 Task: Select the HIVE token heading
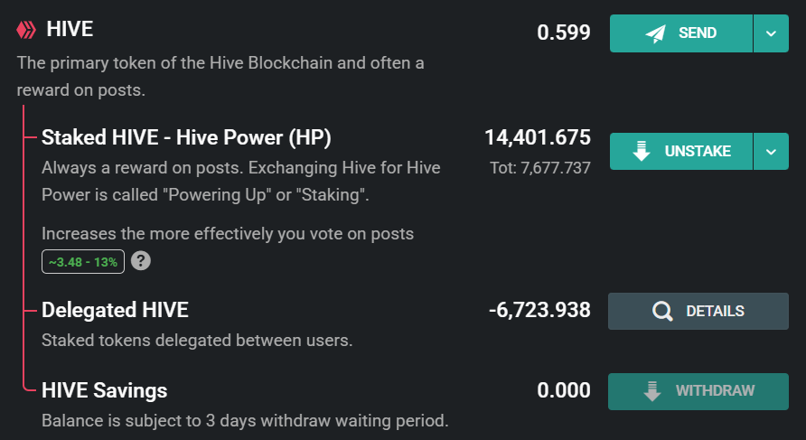pyautogui.click(x=70, y=30)
